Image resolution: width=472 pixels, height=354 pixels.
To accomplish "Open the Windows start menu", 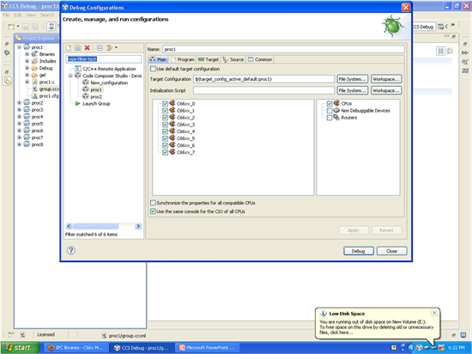I will click(20, 348).
